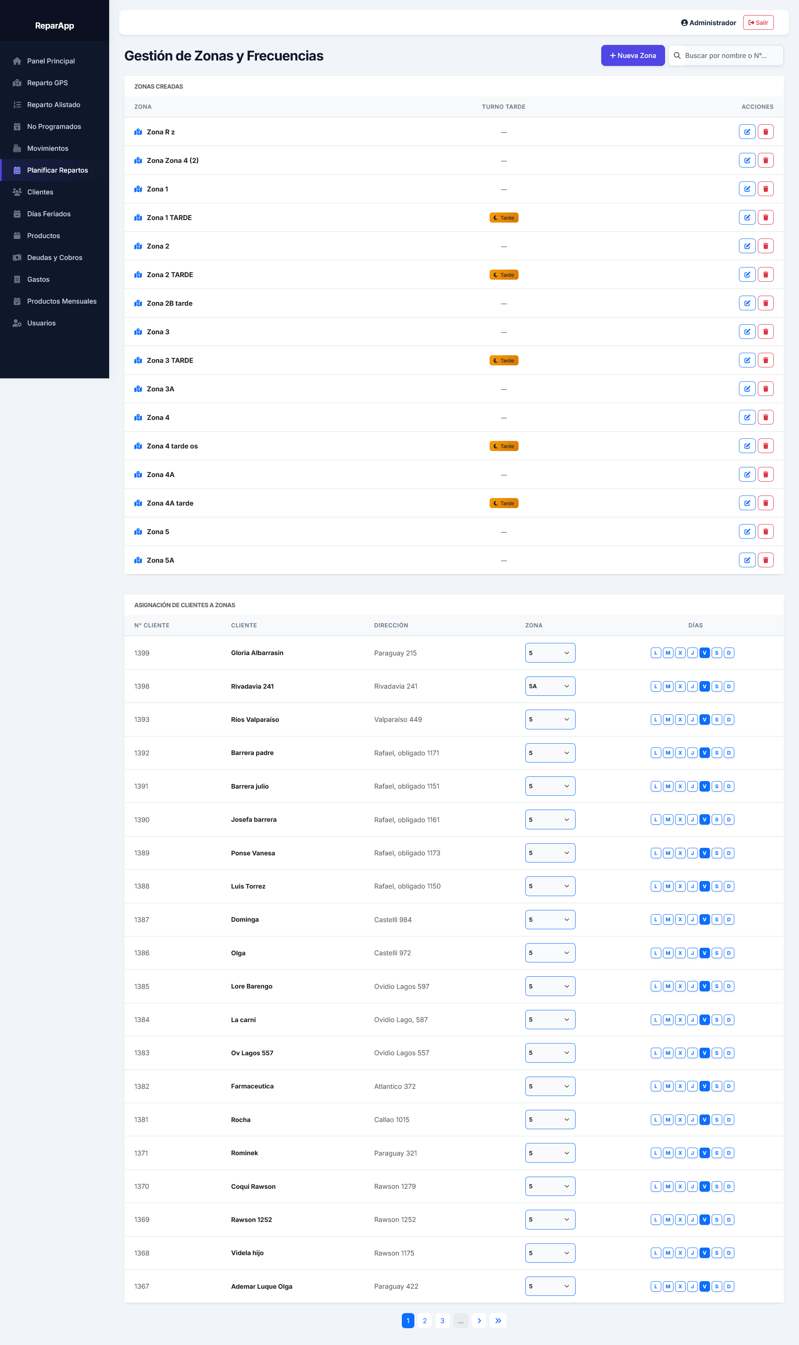Open zone dropdown for Olga
The height and width of the screenshot is (1345, 799).
[550, 953]
